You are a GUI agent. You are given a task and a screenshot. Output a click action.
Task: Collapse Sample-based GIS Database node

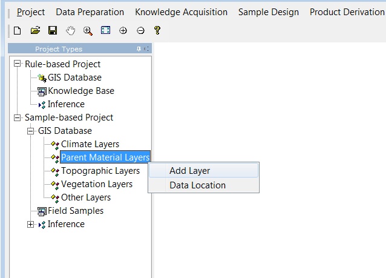(30, 131)
